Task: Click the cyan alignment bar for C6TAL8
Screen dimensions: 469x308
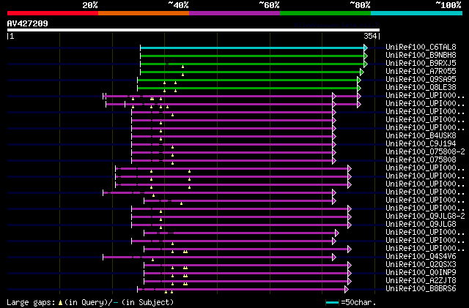Action: pyautogui.click(x=252, y=48)
